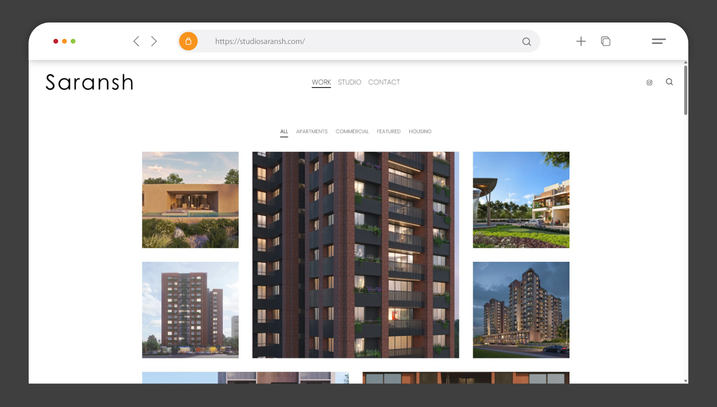
Task: Click the orange window minimize dot
Action: coord(65,41)
